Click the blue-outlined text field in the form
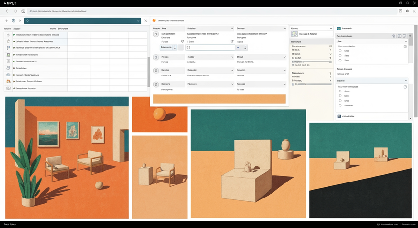Image resolution: width=418 pixels, height=228 pixels. click(x=210, y=47)
